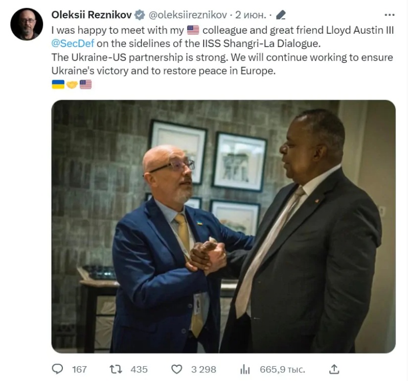Viewport: 409px width, 381px height.
Task: Click the verified badge next to name
Action: click(140, 15)
